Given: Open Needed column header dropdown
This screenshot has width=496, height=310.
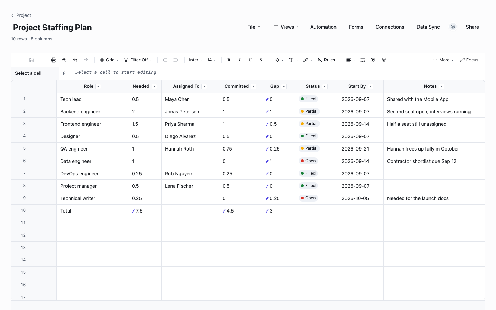Looking at the screenshot, I should (154, 86).
